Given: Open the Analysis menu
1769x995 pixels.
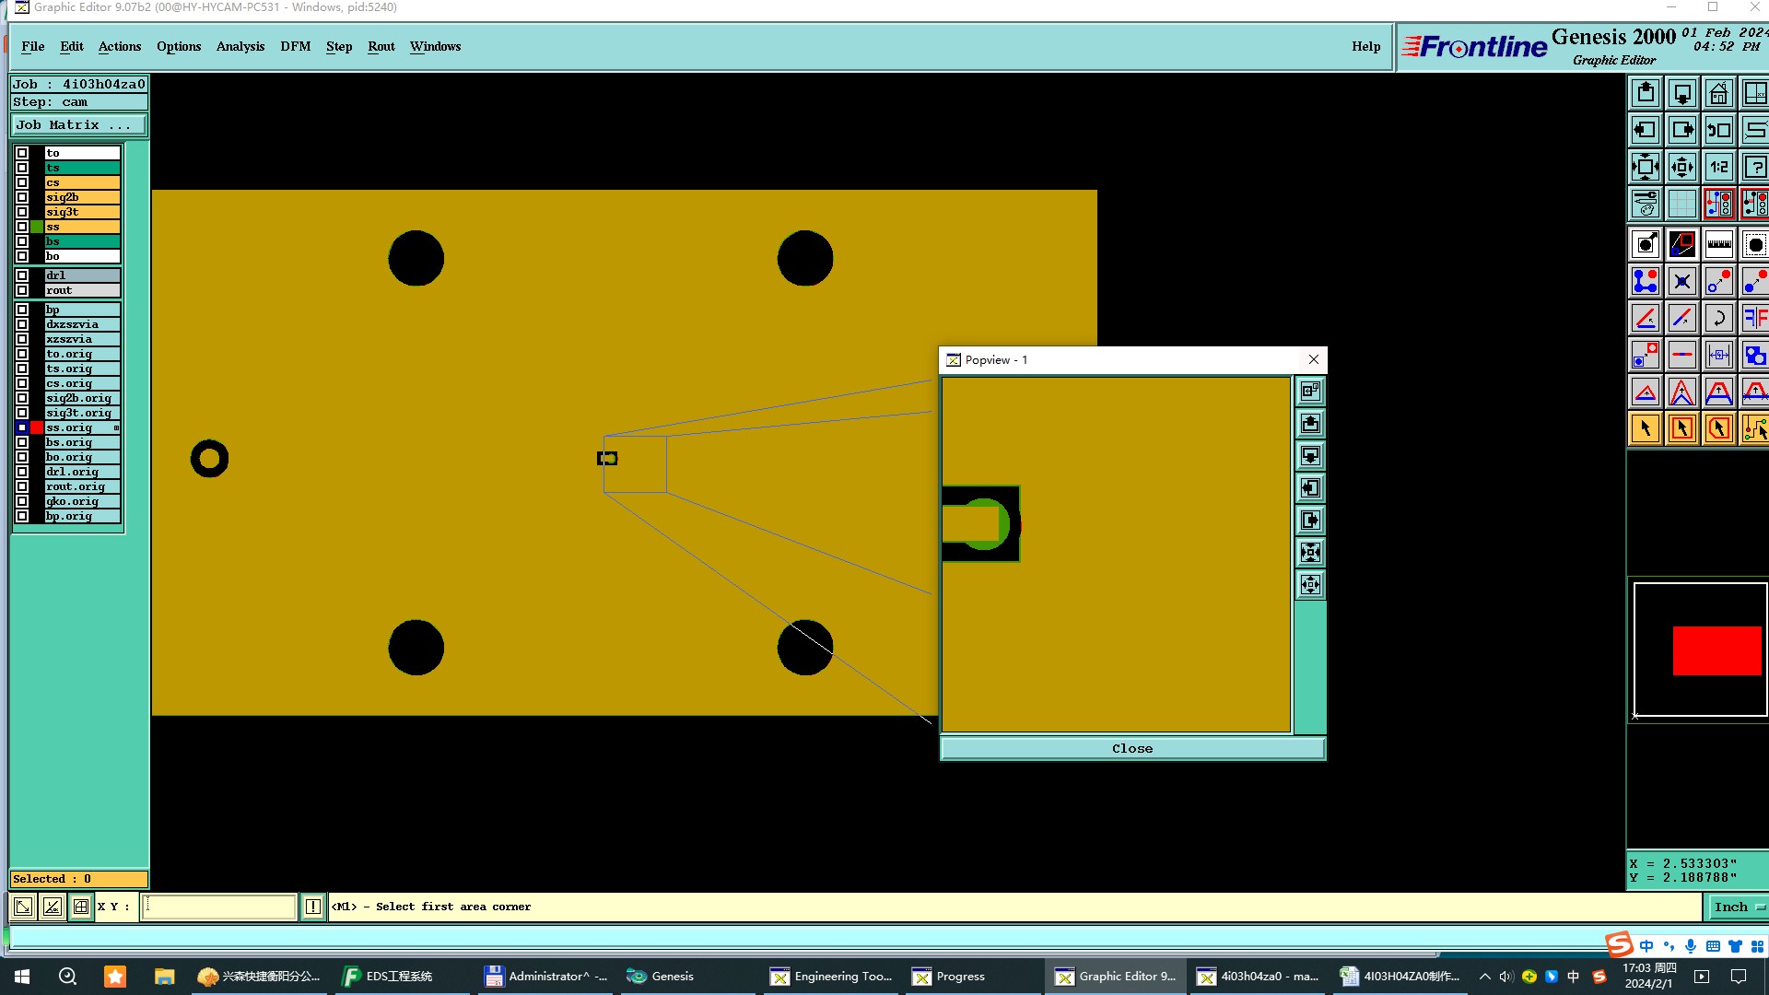Looking at the screenshot, I should 240,46.
